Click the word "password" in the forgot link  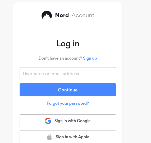[78, 103]
